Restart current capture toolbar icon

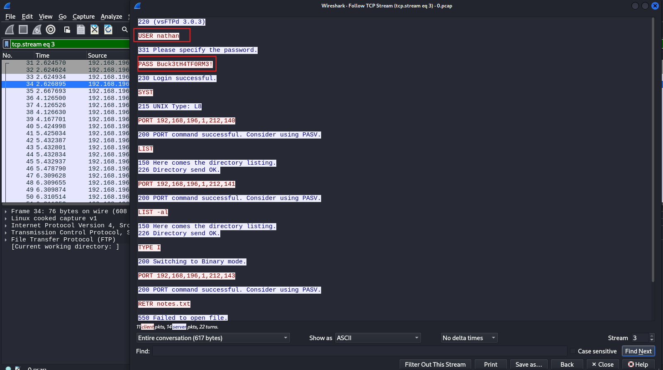tap(37, 29)
